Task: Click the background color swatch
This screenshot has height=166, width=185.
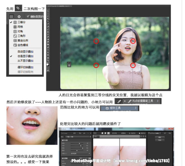Action: tap(49, 65)
